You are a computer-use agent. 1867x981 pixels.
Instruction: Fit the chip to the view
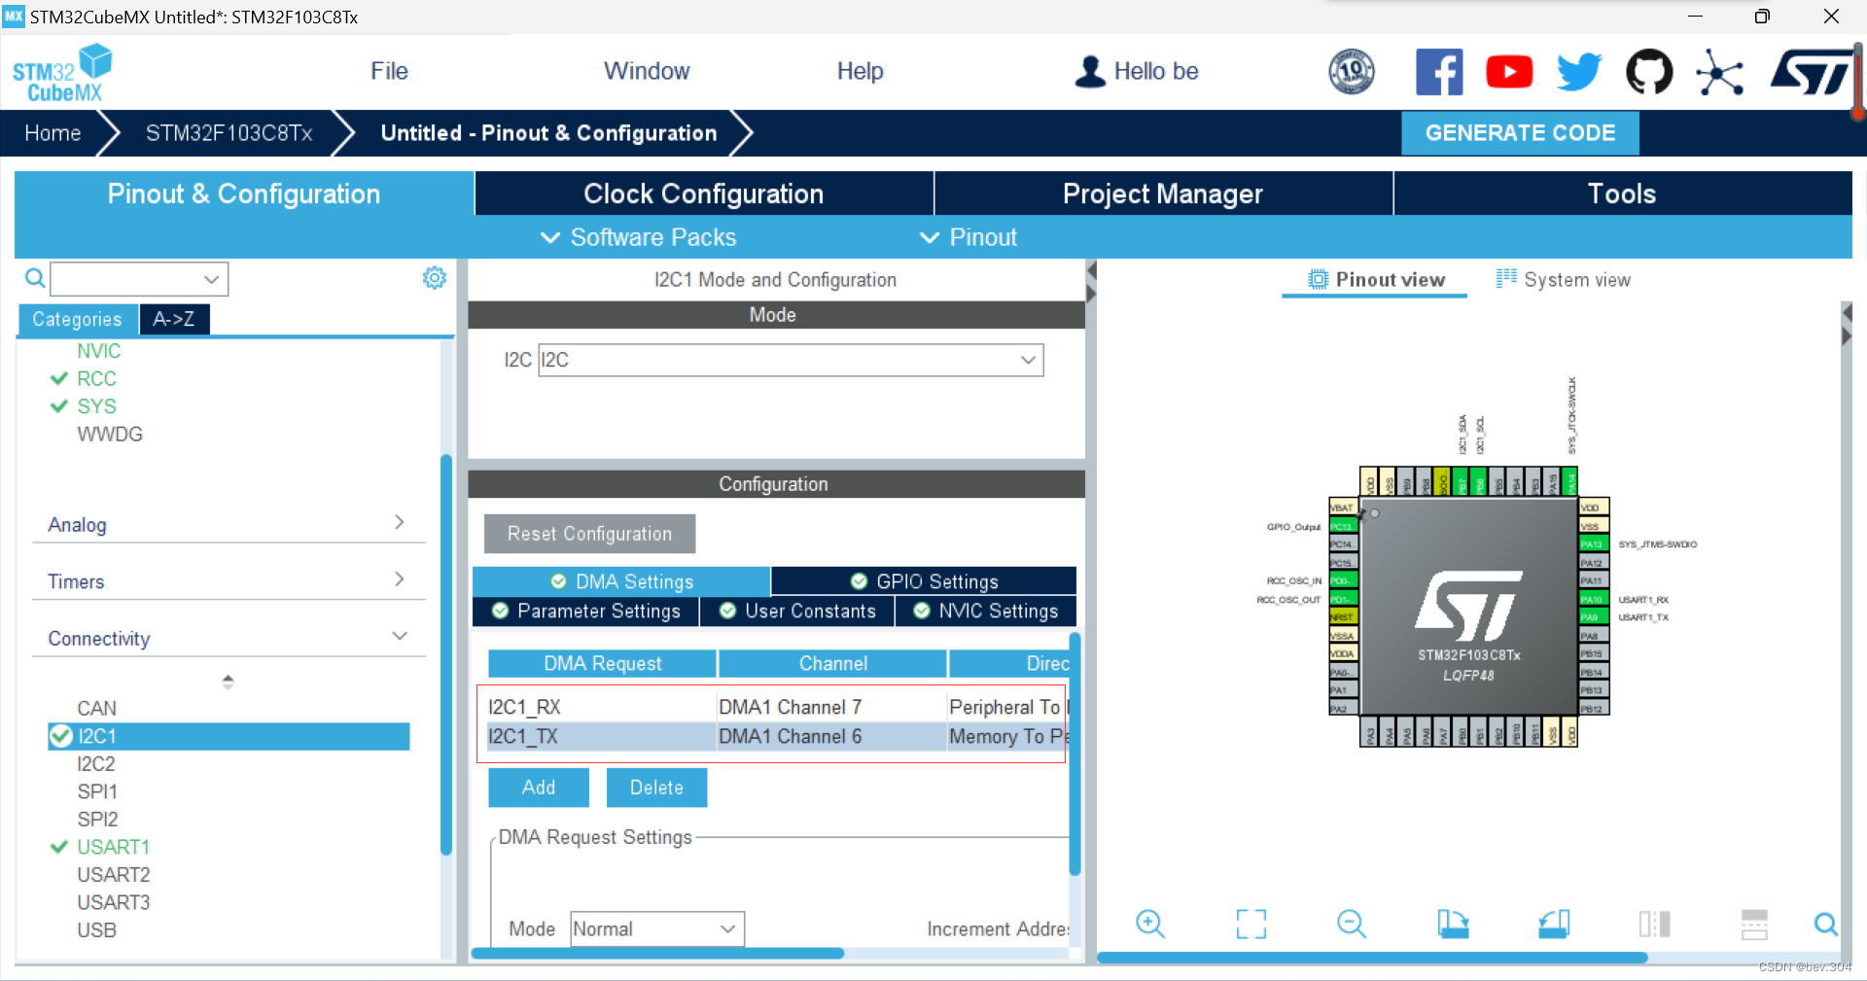(x=1251, y=924)
